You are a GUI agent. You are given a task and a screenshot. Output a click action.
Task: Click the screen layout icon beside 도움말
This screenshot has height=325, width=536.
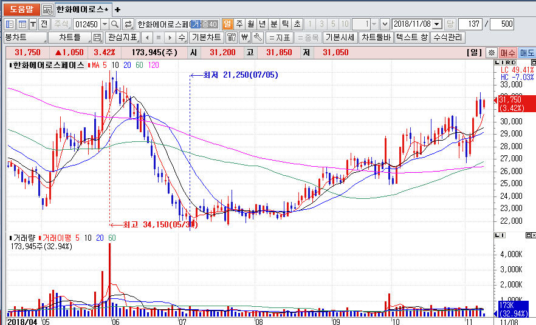coord(47,10)
